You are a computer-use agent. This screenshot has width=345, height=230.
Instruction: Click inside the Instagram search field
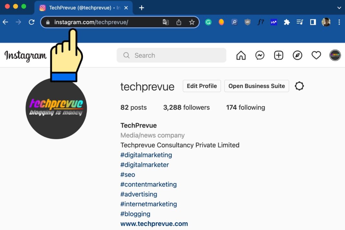click(171, 55)
